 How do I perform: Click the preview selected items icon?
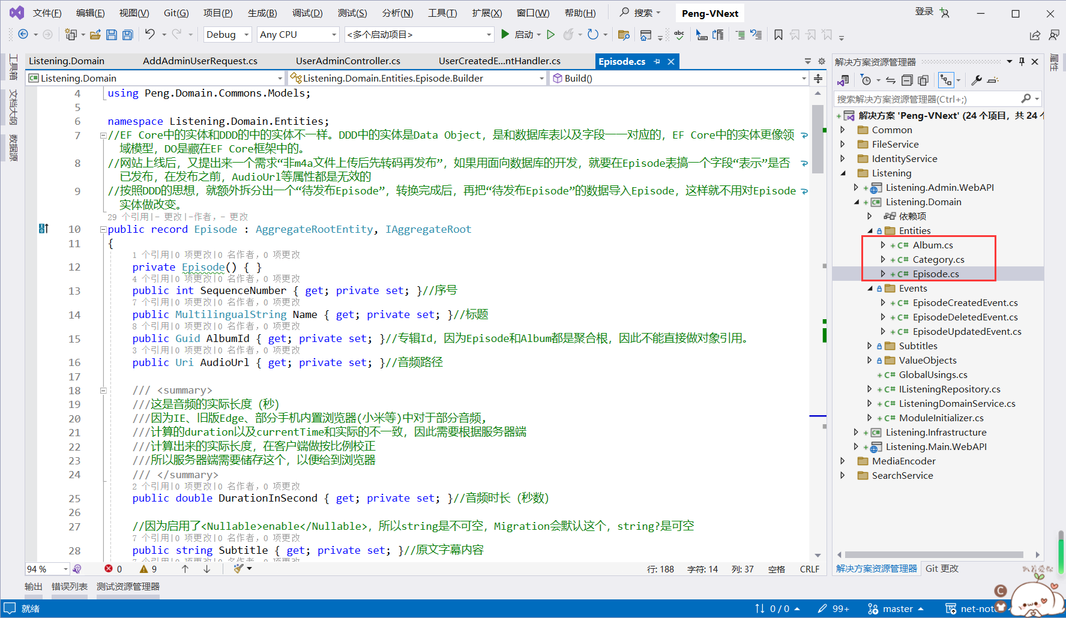[x=993, y=80]
